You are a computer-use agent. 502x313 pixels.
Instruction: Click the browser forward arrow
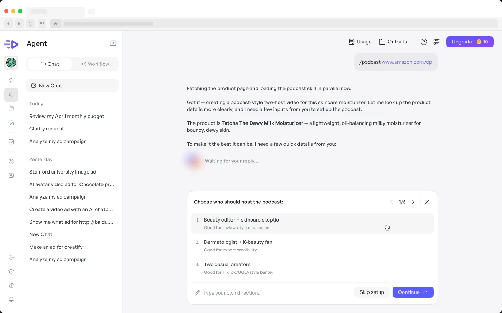point(20,24)
